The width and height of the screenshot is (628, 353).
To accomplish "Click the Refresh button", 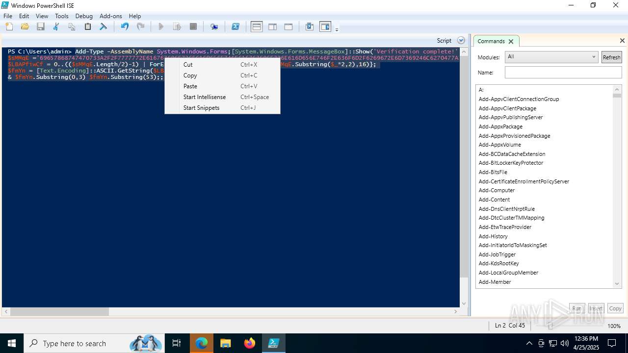I will pos(611,57).
